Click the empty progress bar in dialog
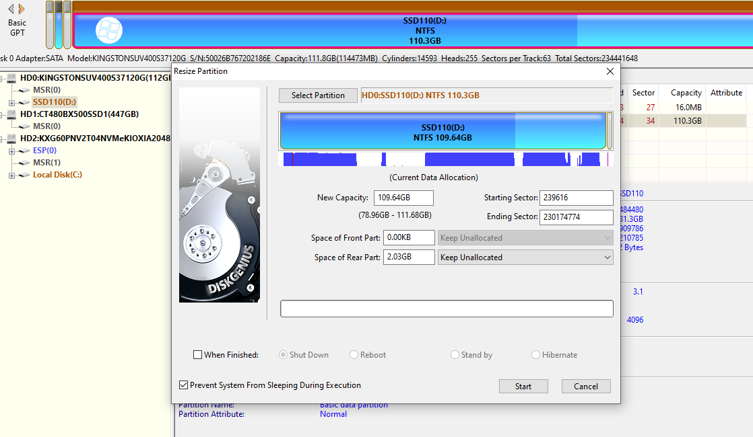This screenshot has width=753, height=437. [447, 309]
